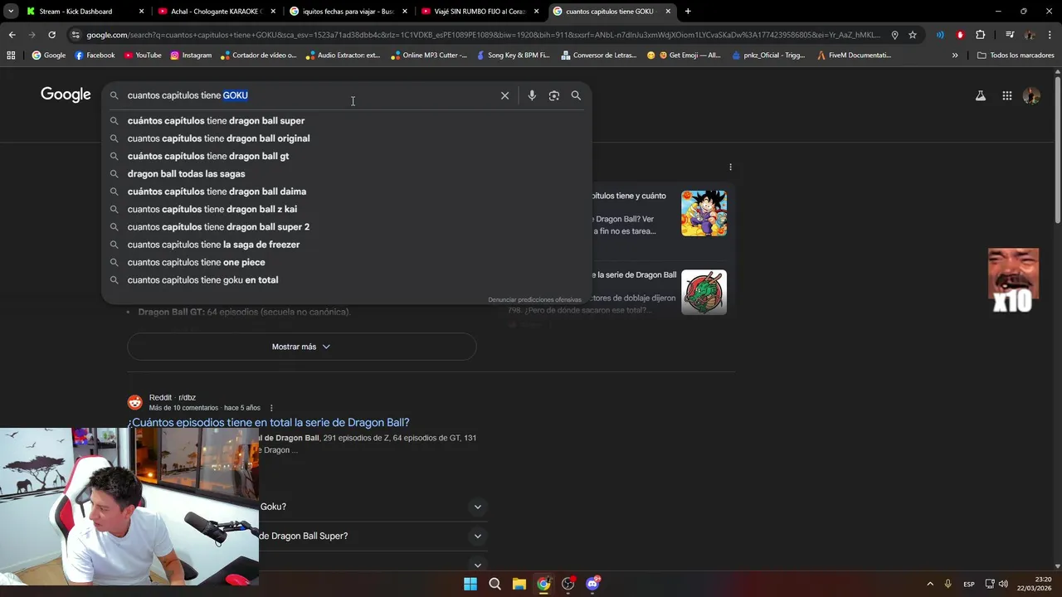Open Google account profile avatar

point(1031,95)
